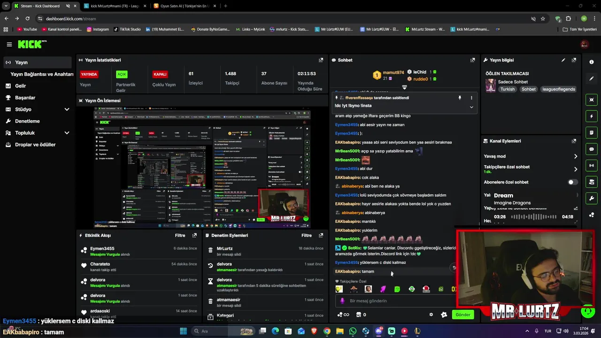Open the emote picker icon beside Gönder
The width and height of the screenshot is (601, 338).
tap(444, 315)
